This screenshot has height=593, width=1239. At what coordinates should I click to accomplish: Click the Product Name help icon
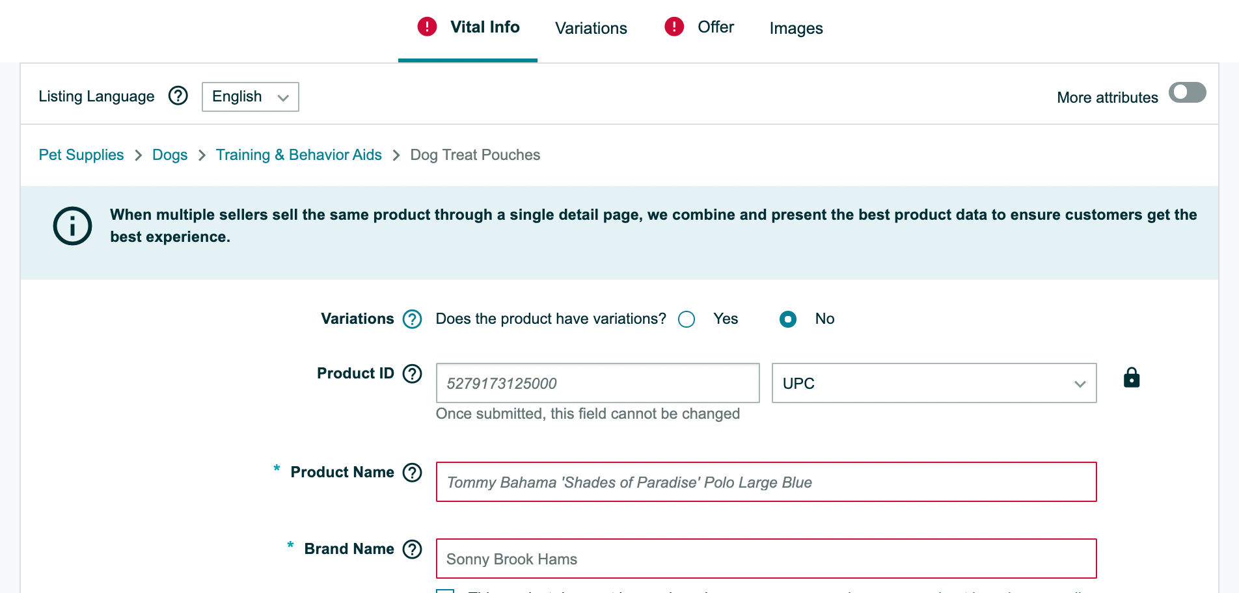tap(413, 473)
